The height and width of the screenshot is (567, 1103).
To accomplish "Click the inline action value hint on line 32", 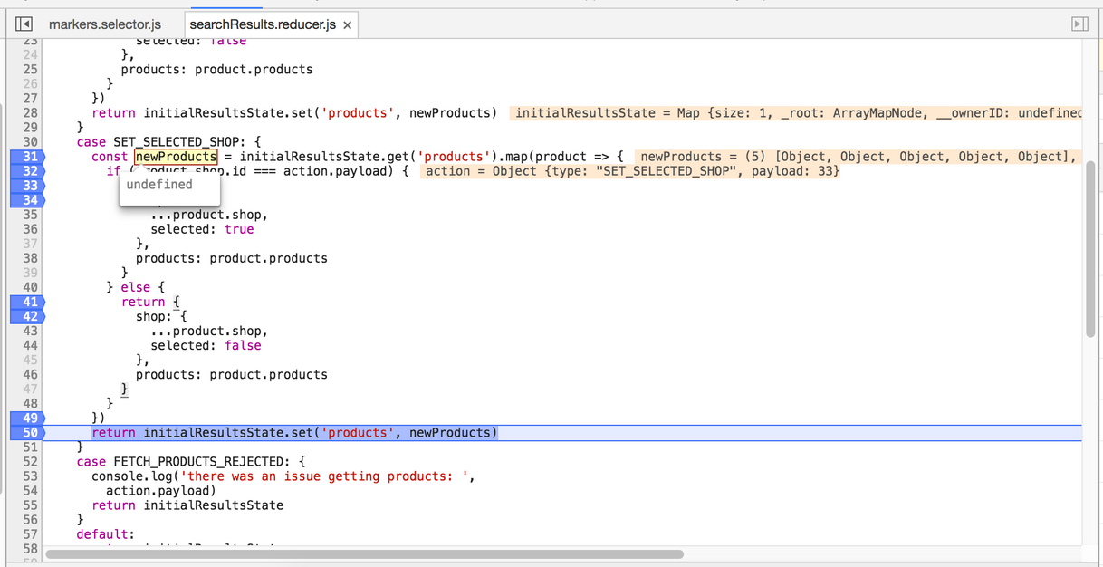I will [631, 171].
